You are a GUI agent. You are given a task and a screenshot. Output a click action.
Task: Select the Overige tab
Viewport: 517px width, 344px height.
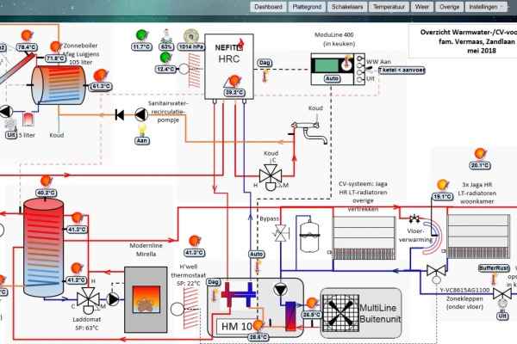pos(449,7)
